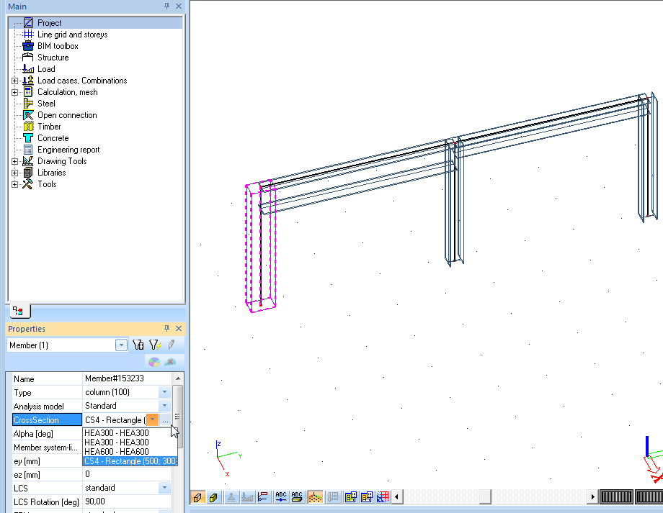Click the ABC node labels icon
This screenshot has height=513, width=663.
pyautogui.click(x=281, y=496)
